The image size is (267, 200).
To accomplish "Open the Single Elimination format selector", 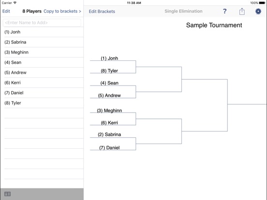I will coord(183,11).
